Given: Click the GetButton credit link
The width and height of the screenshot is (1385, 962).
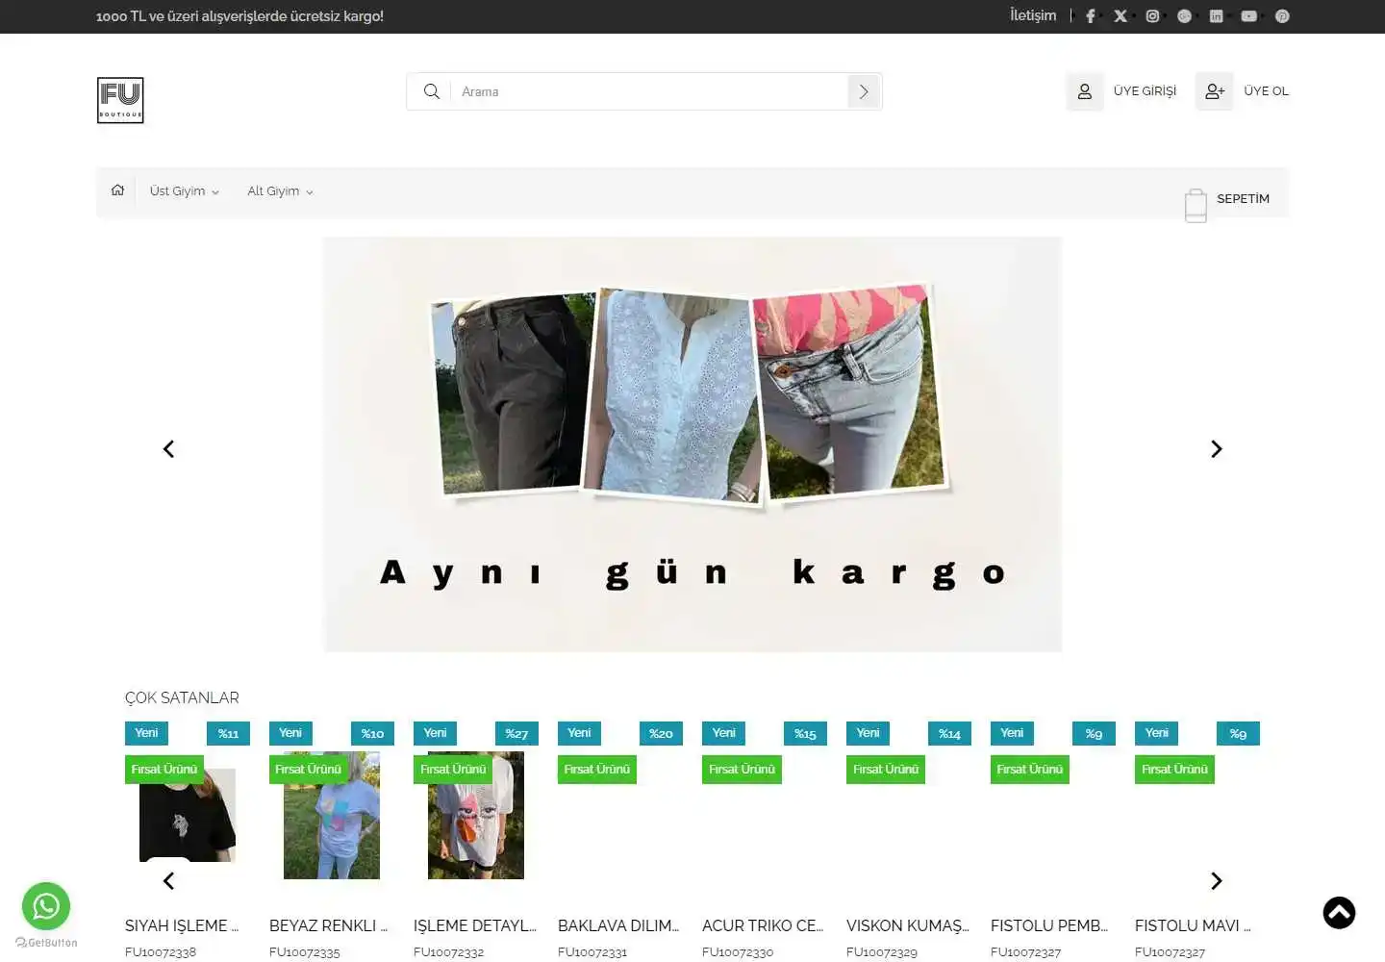Looking at the screenshot, I should click(46, 943).
